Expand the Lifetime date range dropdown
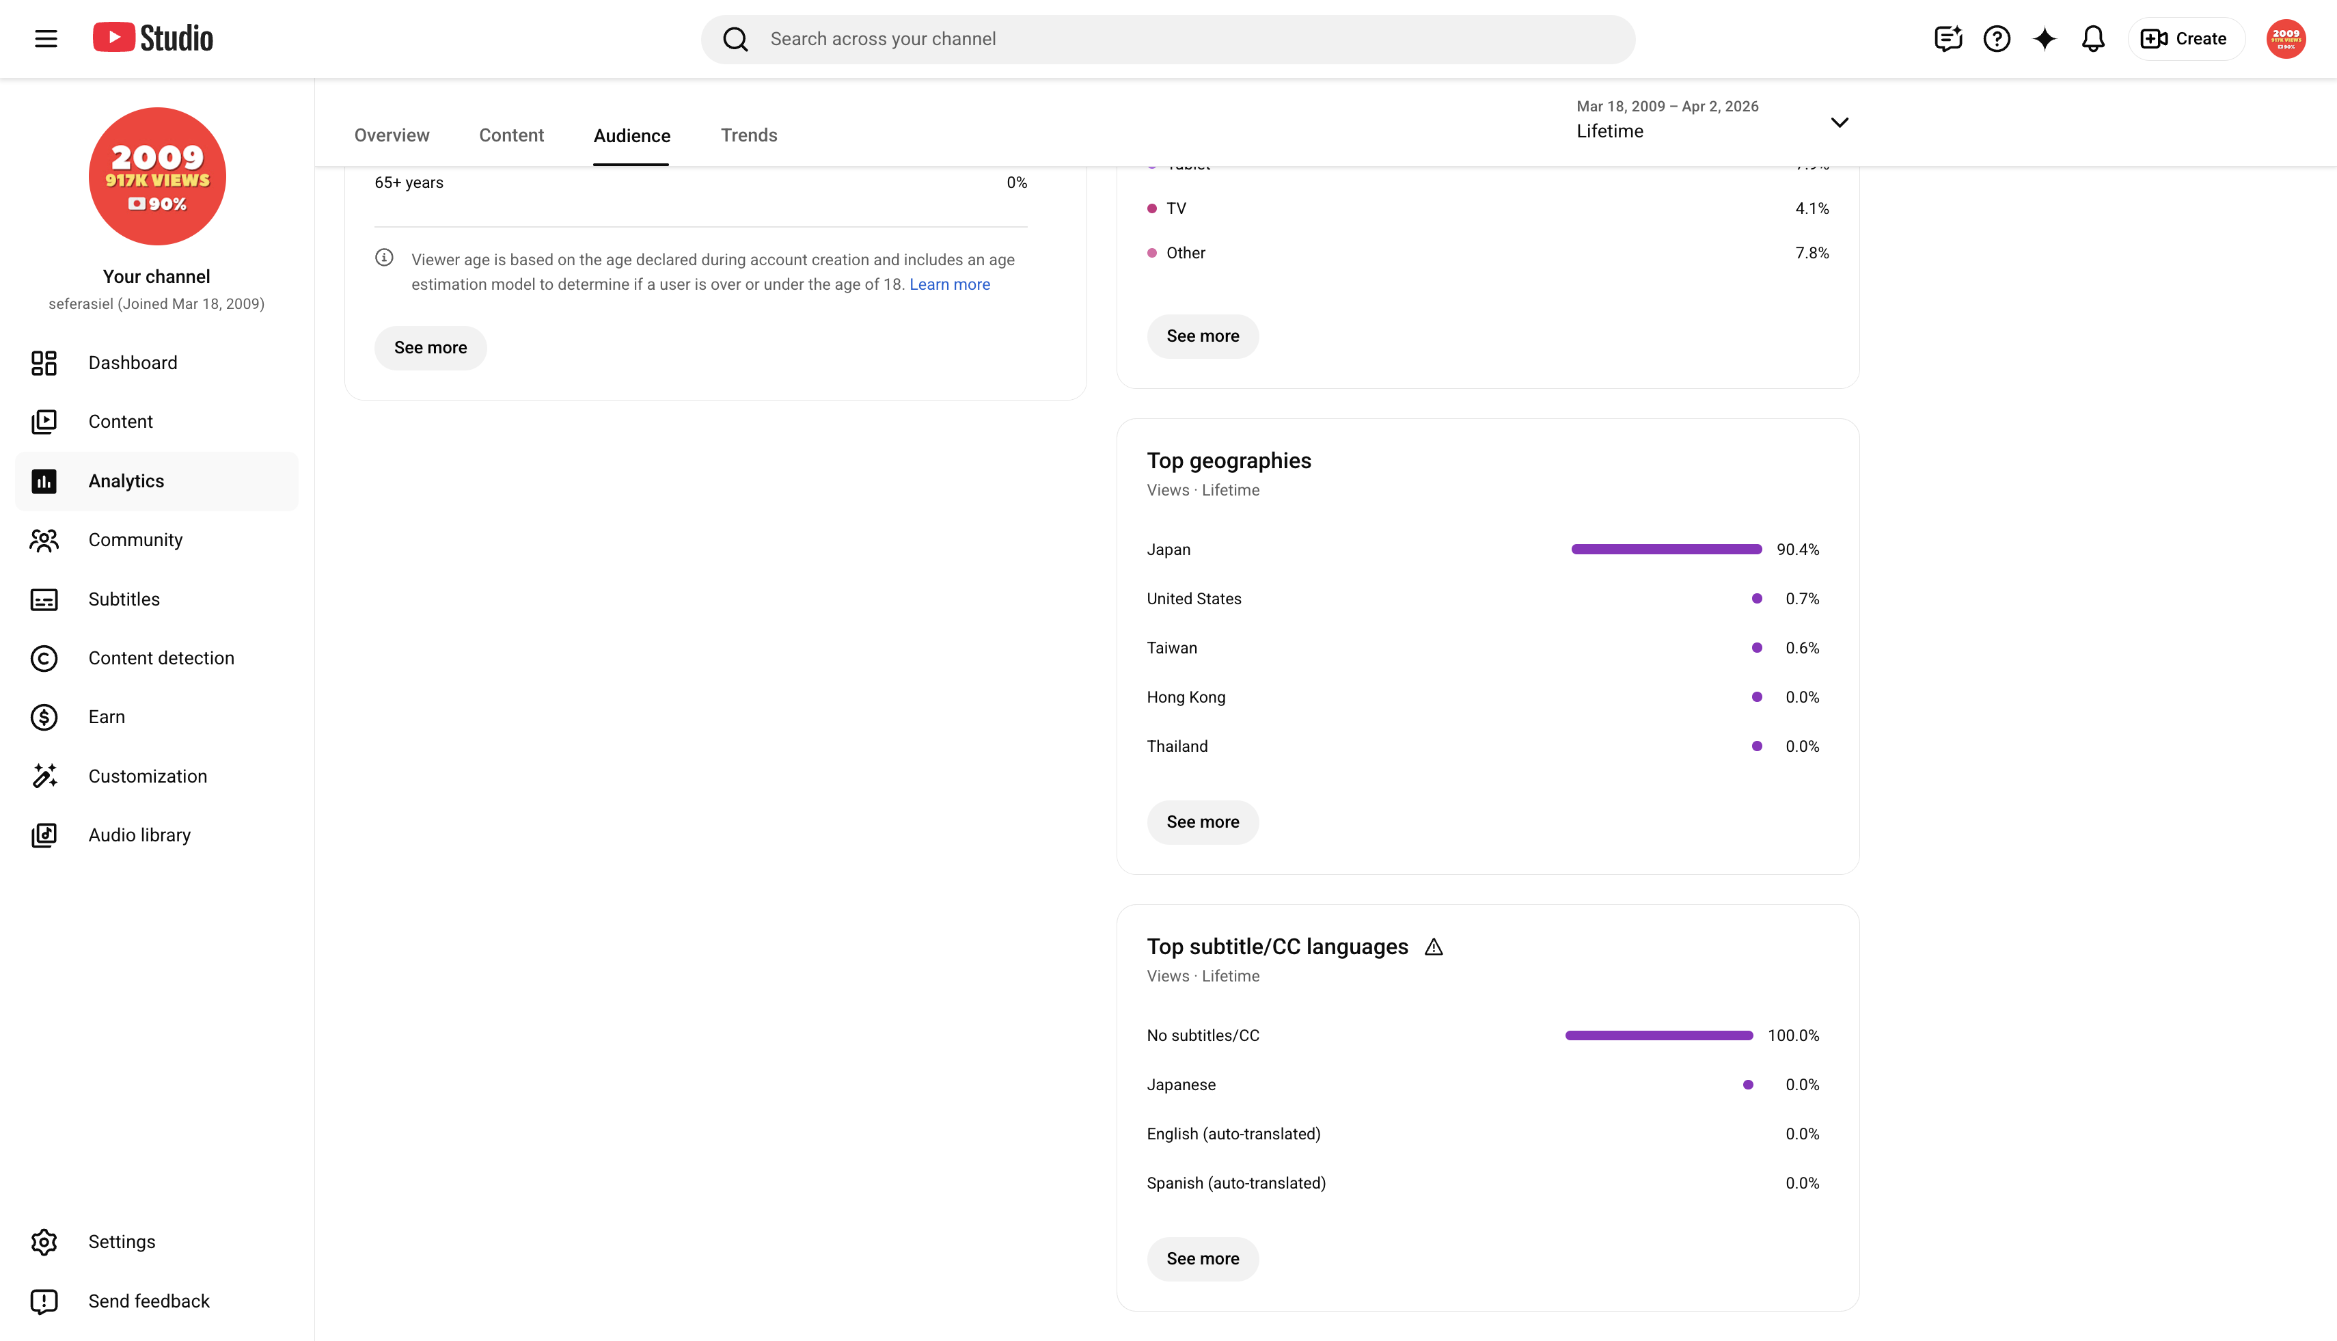The width and height of the screenshot is (2337, 1341). coord(1712,121)
